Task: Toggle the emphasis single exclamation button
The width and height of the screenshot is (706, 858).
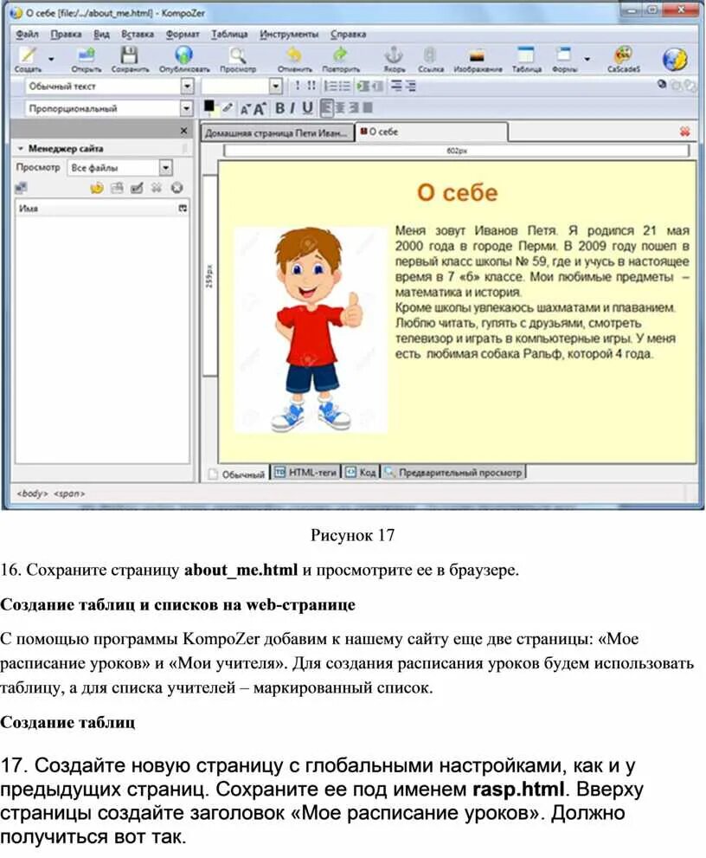Action: [x=297, y=86]
